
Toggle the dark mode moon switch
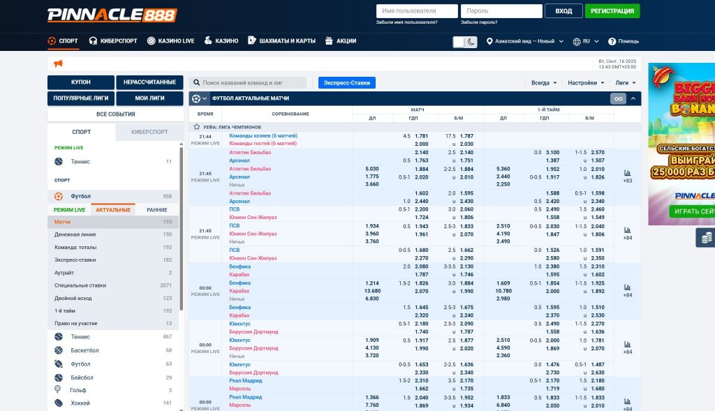(464, 42)
